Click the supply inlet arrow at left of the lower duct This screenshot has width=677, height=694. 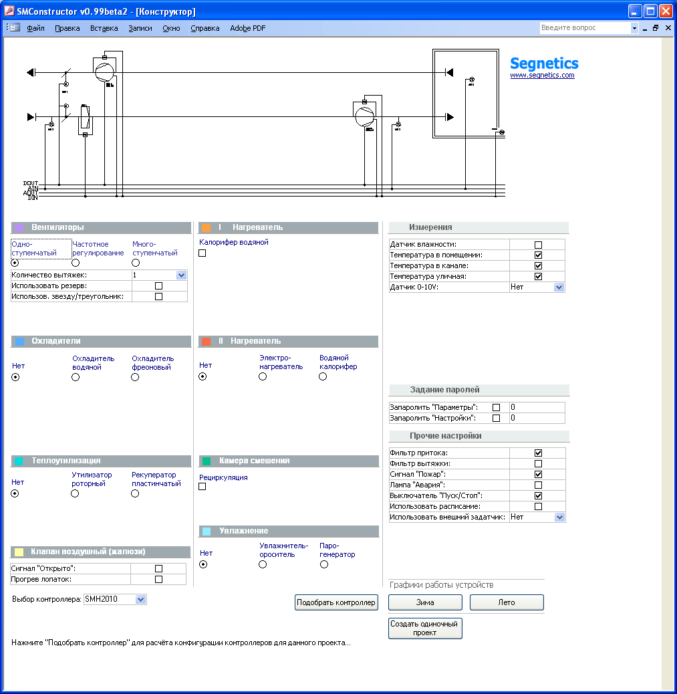[31, 117]
